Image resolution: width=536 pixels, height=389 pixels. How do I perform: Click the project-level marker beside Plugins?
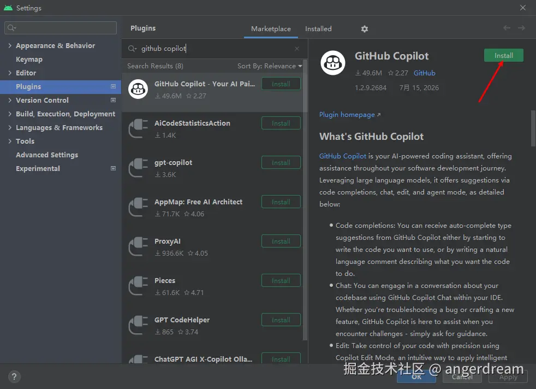tap(113, 86)
